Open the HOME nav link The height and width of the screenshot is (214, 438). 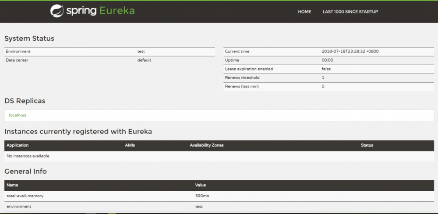point(304,12)
